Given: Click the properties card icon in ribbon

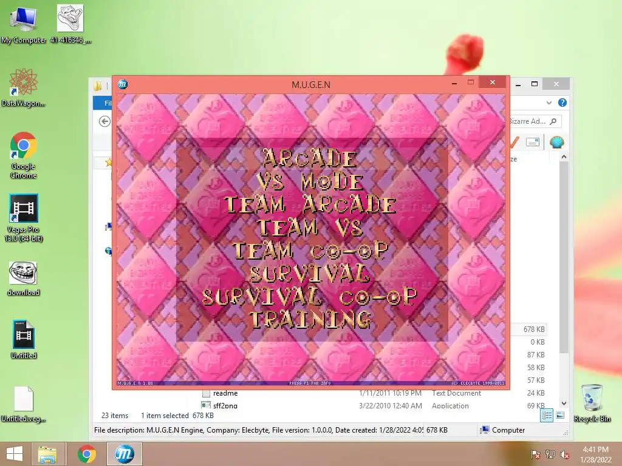Looking at the screenshot, I should point(533,142).
